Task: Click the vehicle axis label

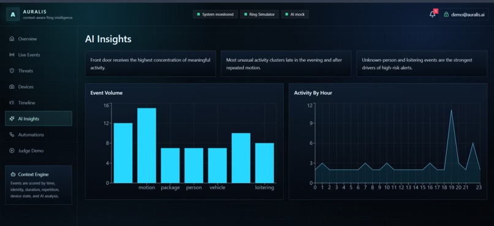Action: tap(218, 187)
